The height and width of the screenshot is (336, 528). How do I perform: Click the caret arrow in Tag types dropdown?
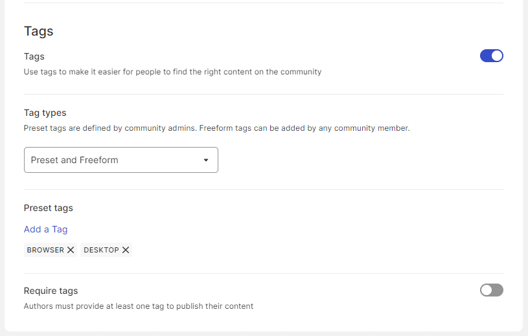[x=206, y=160]
